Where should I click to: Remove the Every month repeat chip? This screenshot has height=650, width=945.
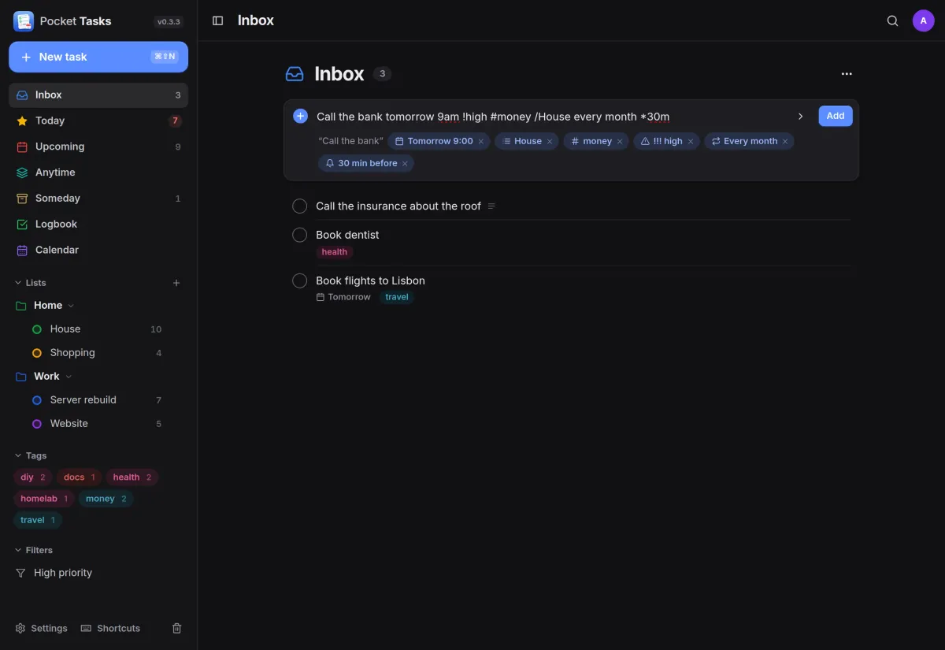point(785,142)
